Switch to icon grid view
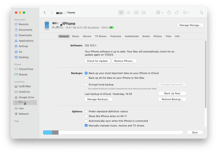Screen dimensions: 218x153 point(121,13)
